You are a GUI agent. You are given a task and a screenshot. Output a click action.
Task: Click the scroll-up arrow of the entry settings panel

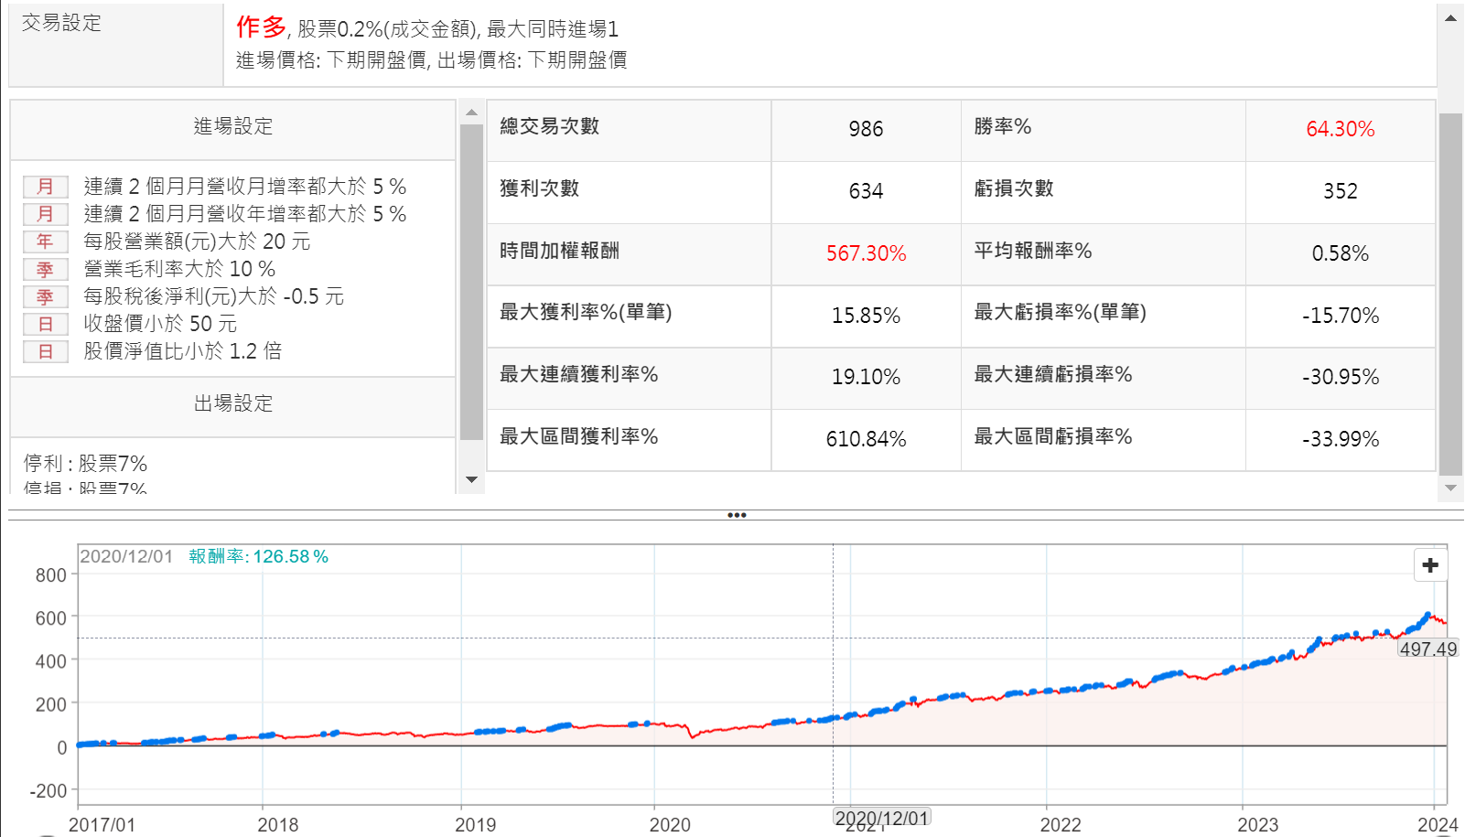point(471,113)
